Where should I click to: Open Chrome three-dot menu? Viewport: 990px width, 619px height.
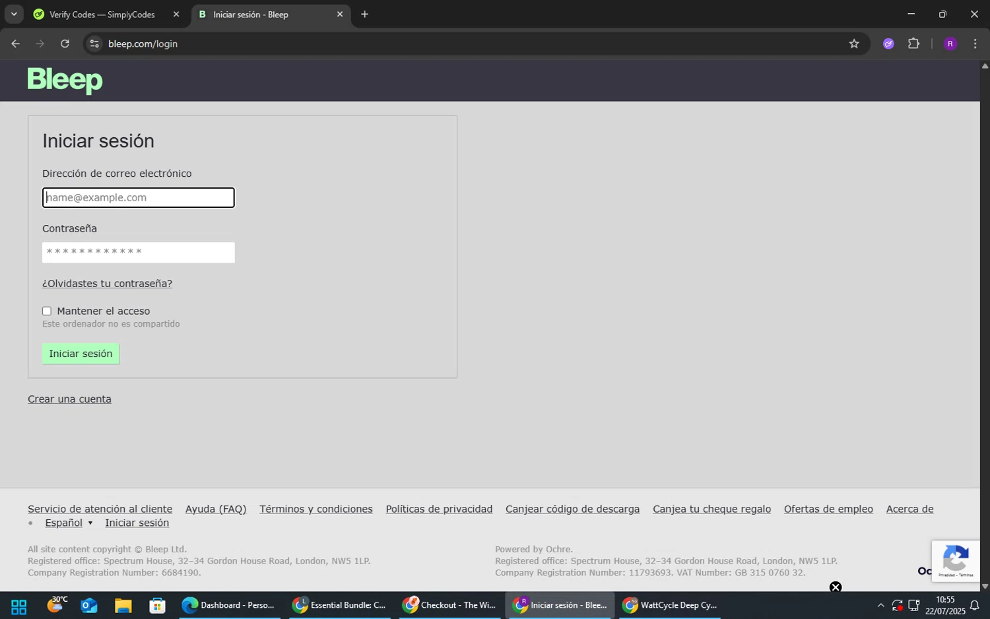pyautogui.click(x=975, y=44)
